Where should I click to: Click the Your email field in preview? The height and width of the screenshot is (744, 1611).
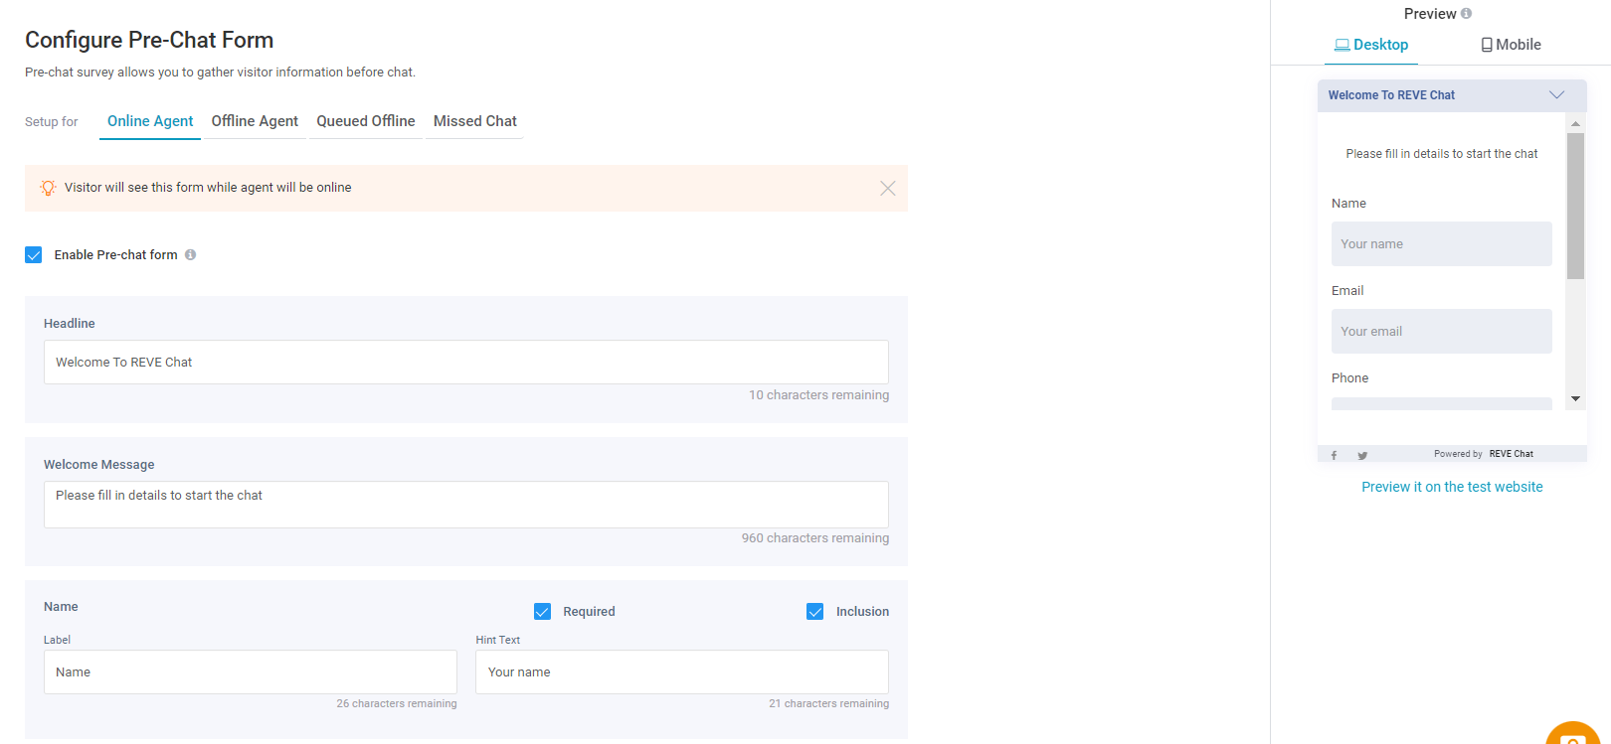click(1442, 332)
